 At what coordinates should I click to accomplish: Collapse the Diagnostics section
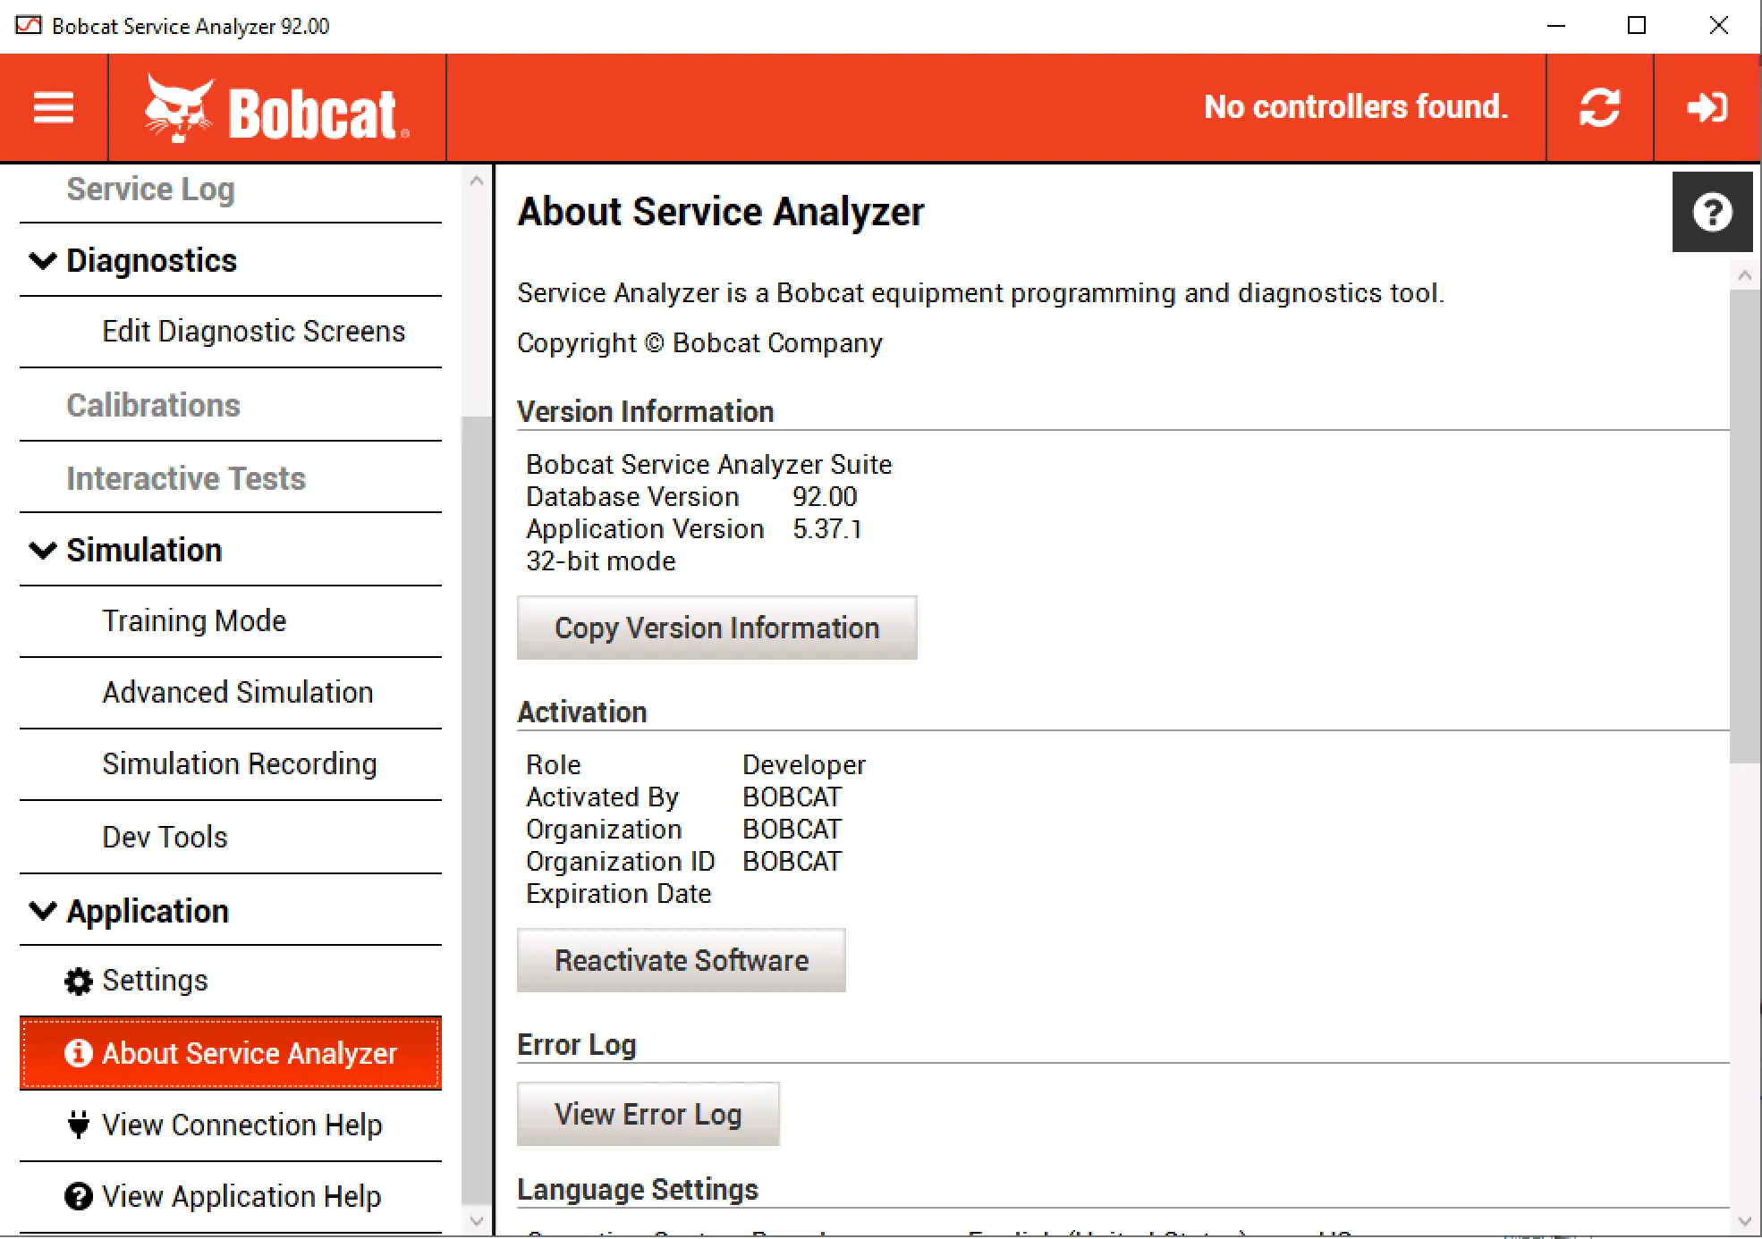click(42, 261)
